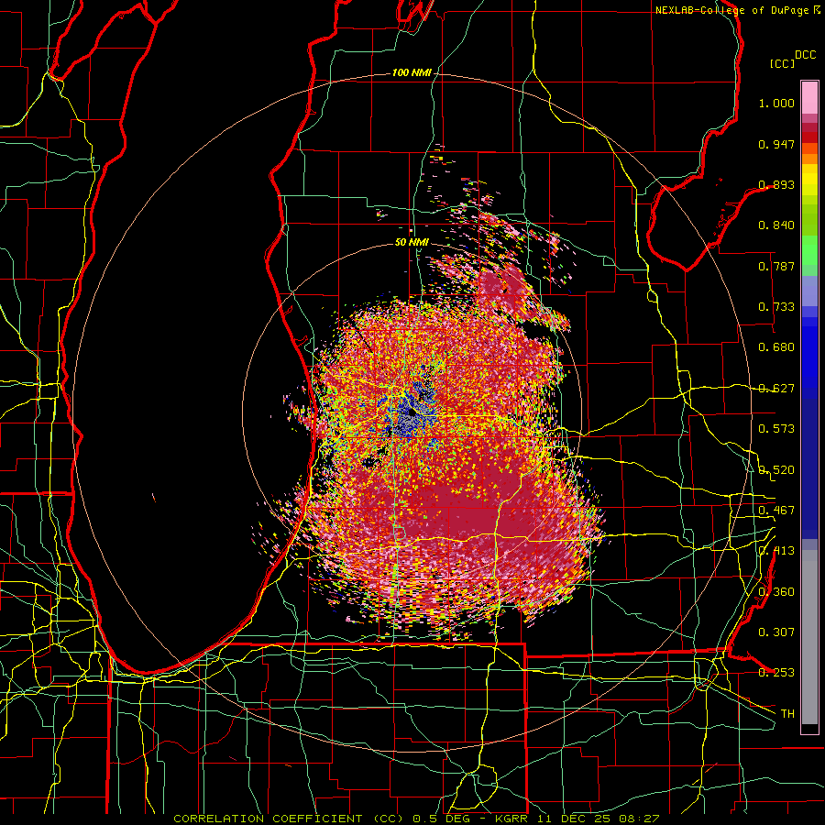
Task: Click the TH label at the scale bottom
Action: point(787,714)
